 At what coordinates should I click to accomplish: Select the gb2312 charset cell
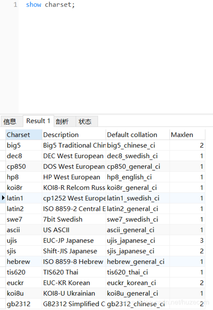click(24, 304)
